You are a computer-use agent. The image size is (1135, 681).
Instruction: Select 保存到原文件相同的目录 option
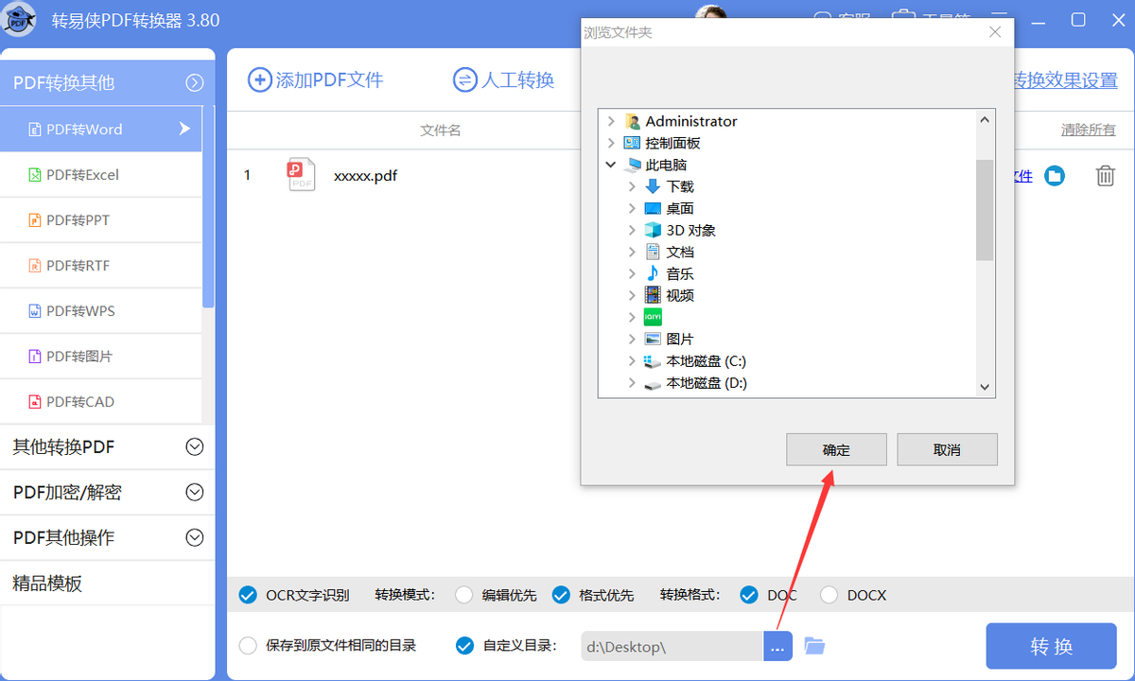pos(248,646)
